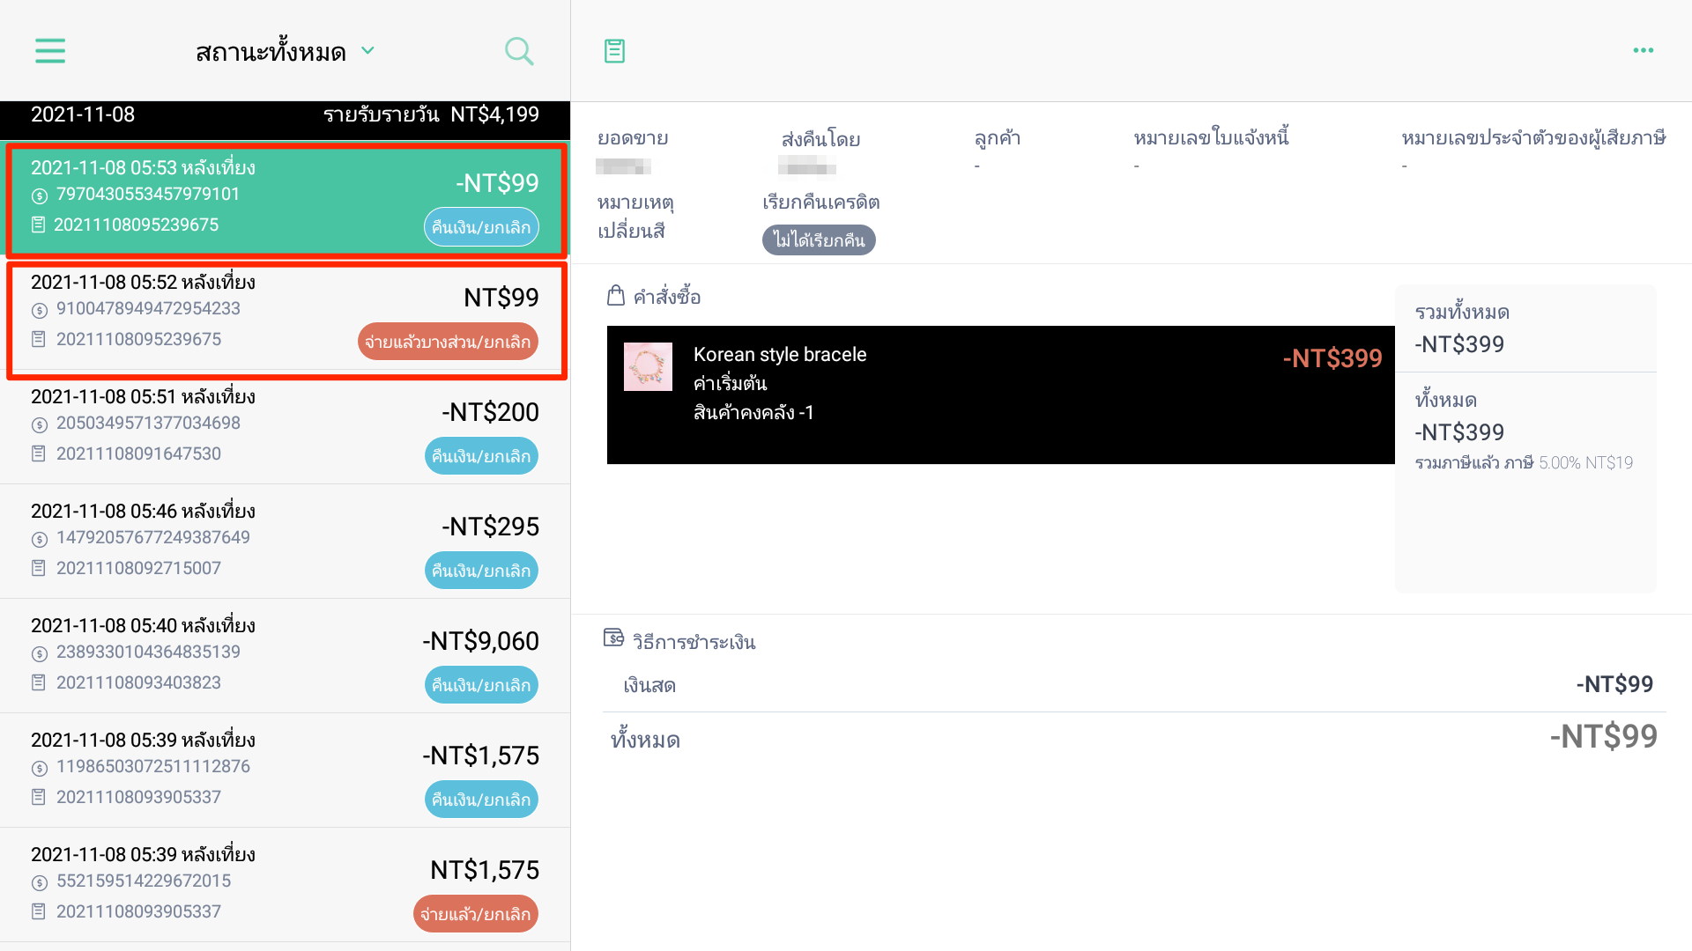Click receipt icon beside 20211108091647530
The height and width of the screenshot is (951, 1692).
[39, 453]
